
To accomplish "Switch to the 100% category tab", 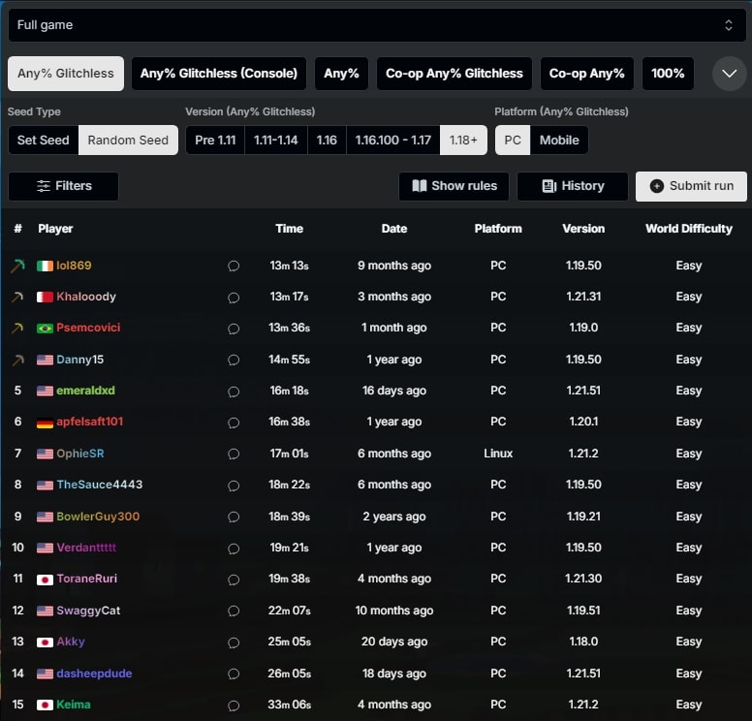I will click(x=668, y=74).
